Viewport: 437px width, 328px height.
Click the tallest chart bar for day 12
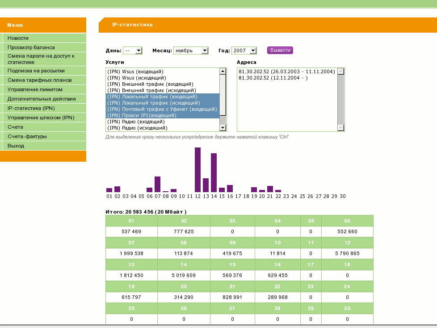click(197, 169)
